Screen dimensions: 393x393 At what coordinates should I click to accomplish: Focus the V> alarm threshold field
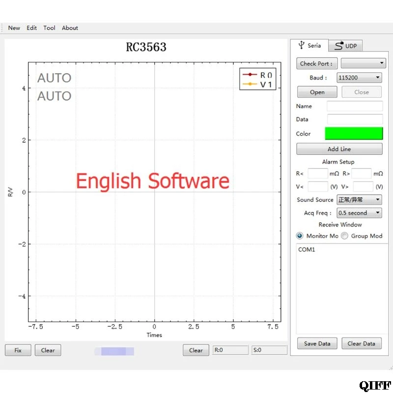[363, 187]
